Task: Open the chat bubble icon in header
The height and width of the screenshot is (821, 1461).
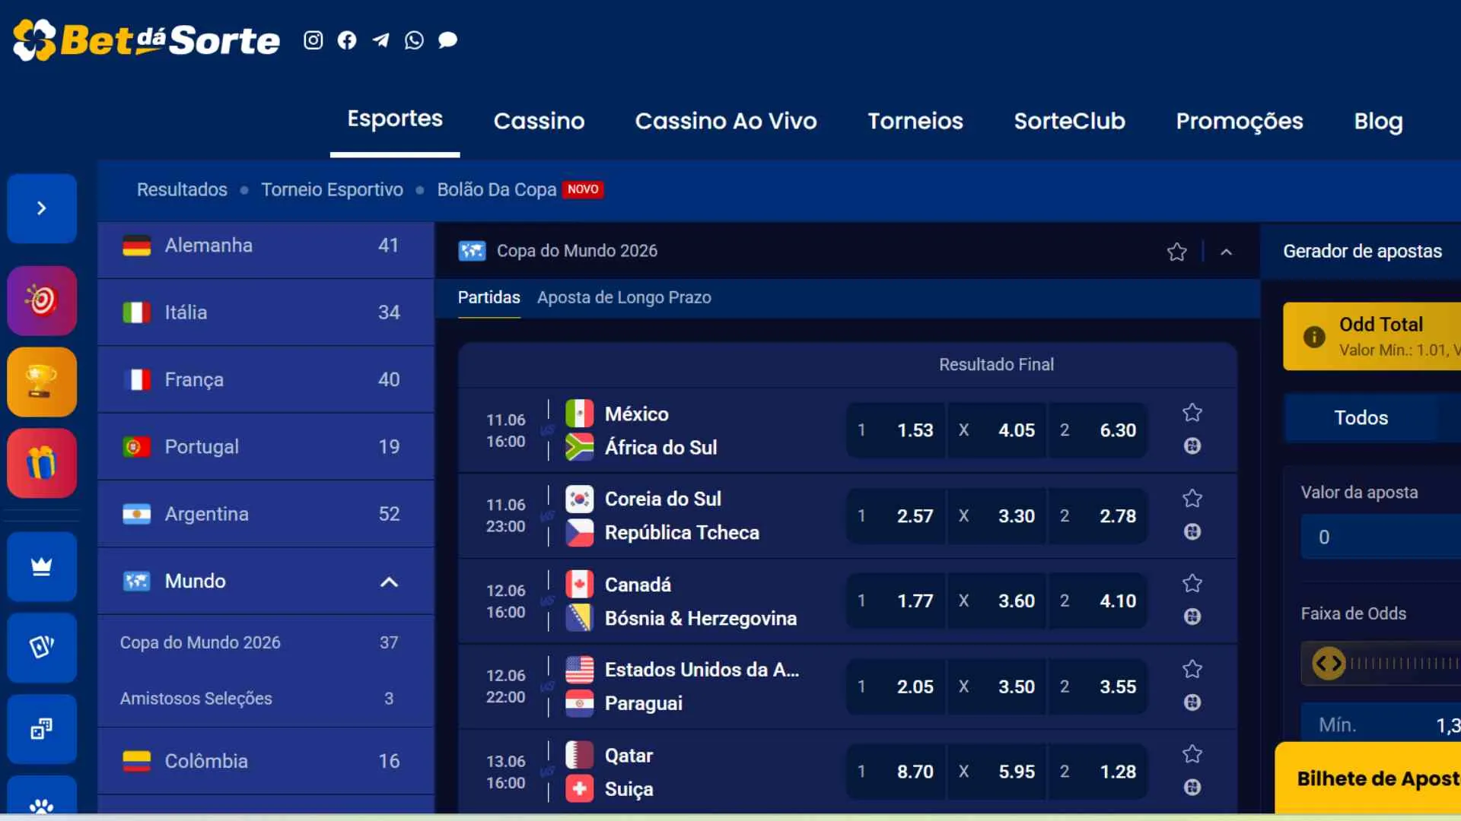Action: (447, 40)
